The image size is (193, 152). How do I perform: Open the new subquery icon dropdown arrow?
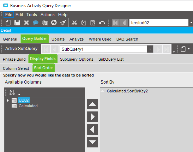188,49
